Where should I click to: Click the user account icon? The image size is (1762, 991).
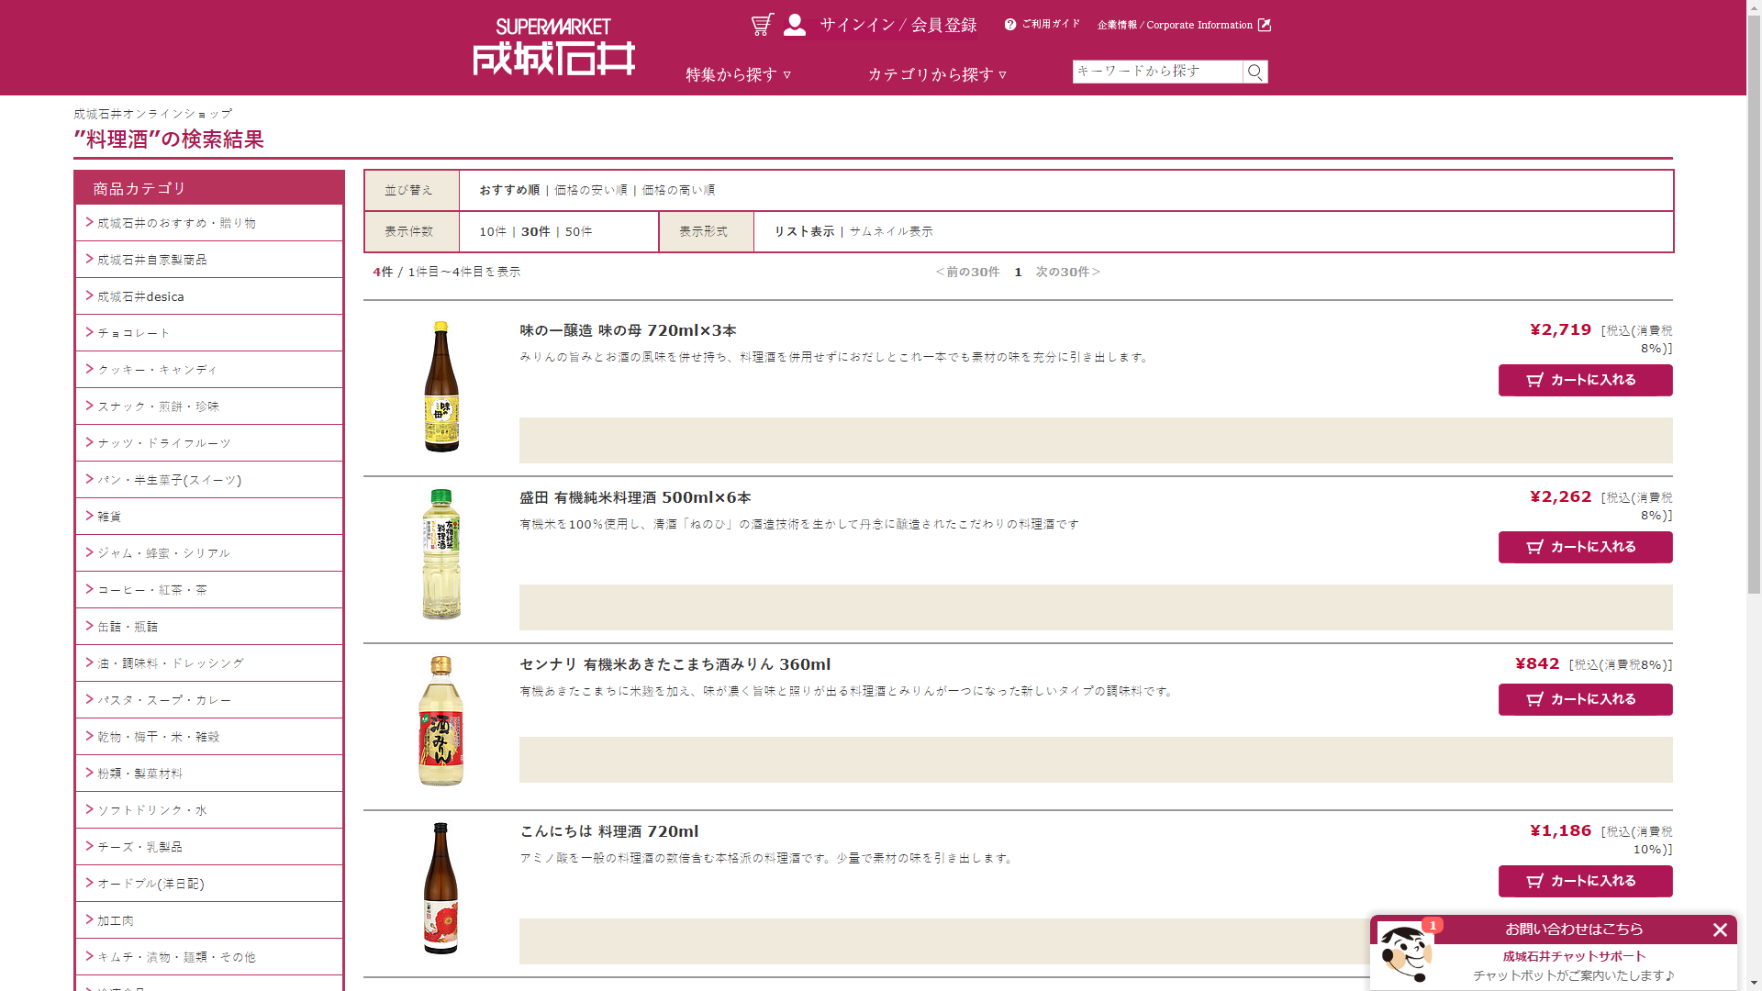[795, 25]
